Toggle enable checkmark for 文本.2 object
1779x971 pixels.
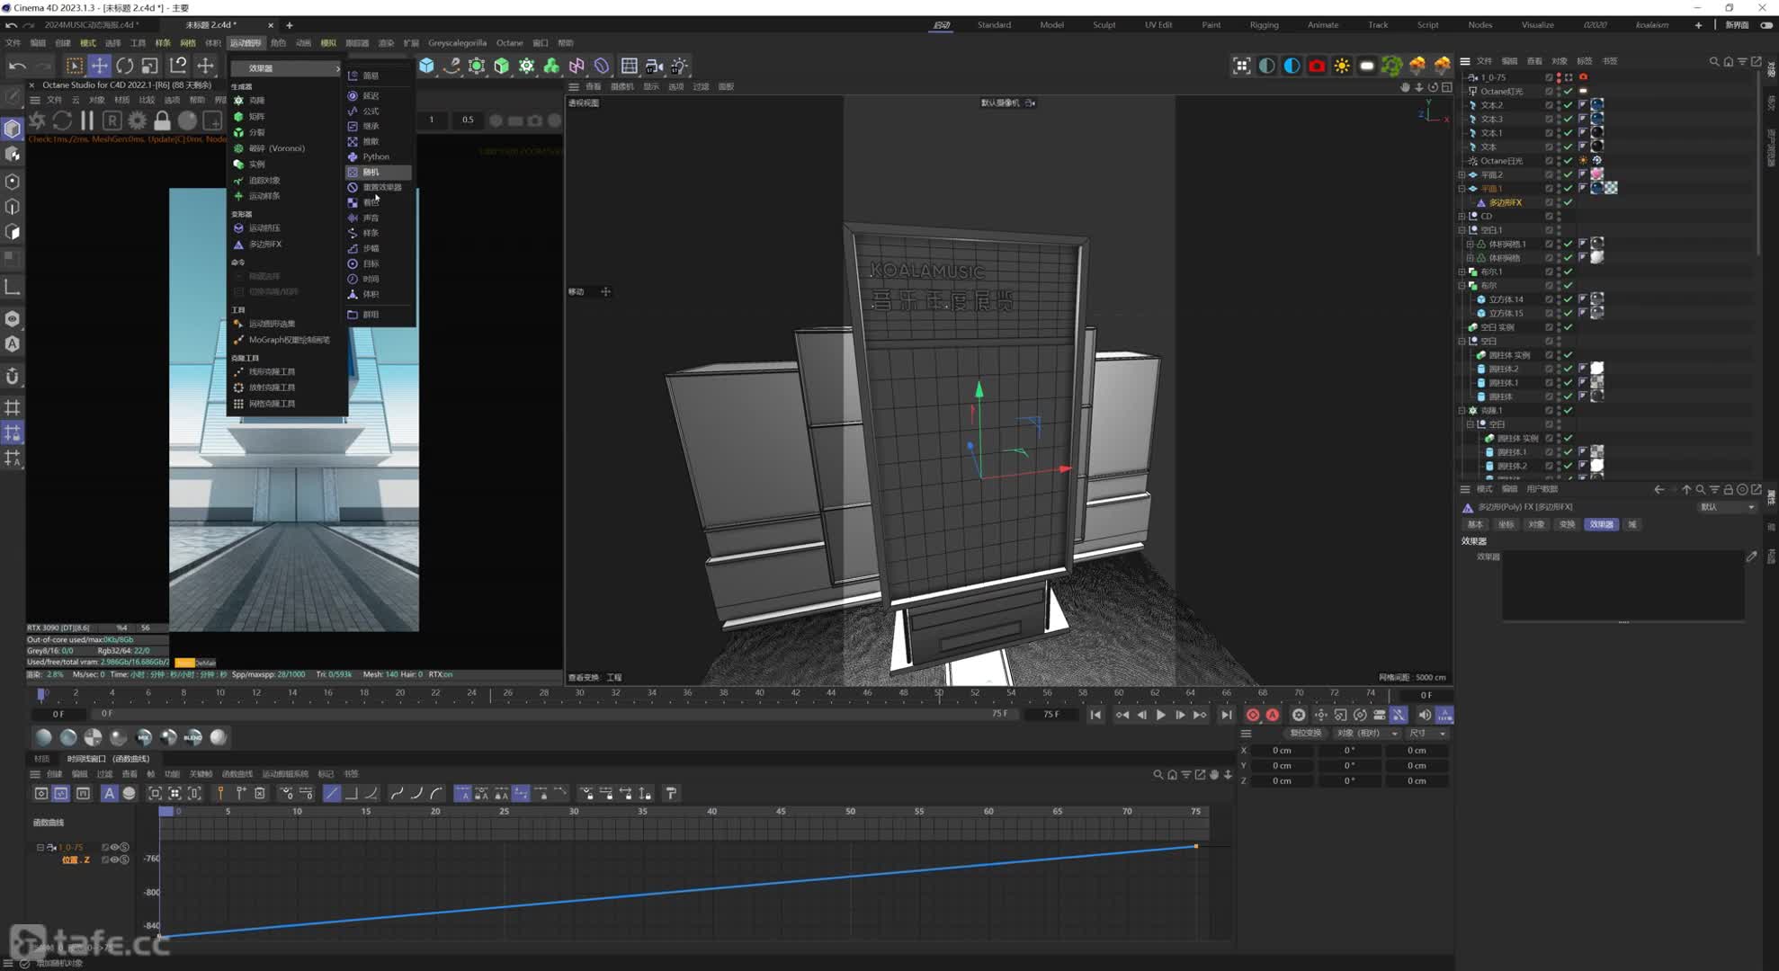pyautogui.click(x=1569, y=105)
